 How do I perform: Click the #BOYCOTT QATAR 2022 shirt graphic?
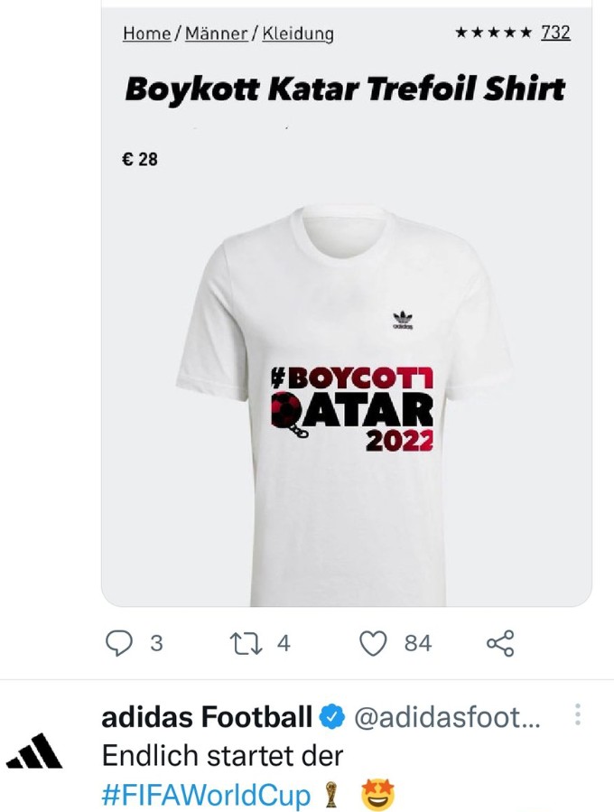click(x=353, y=406)
